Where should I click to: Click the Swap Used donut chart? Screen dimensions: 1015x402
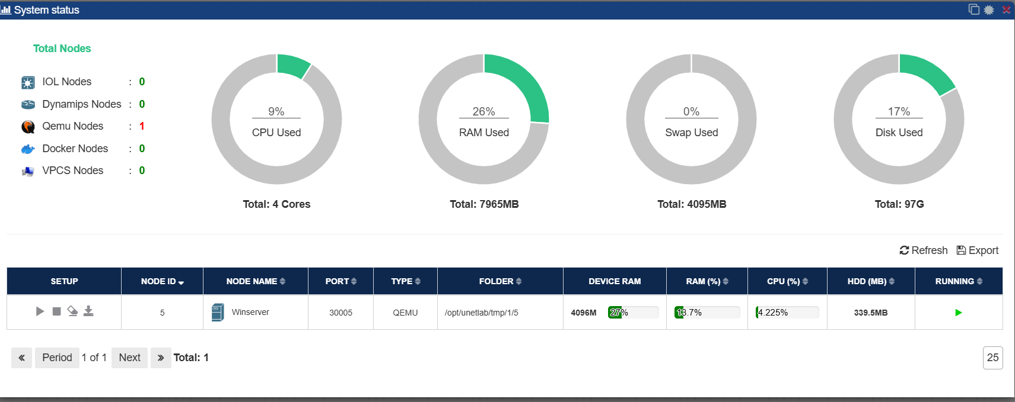coord(692,119)
